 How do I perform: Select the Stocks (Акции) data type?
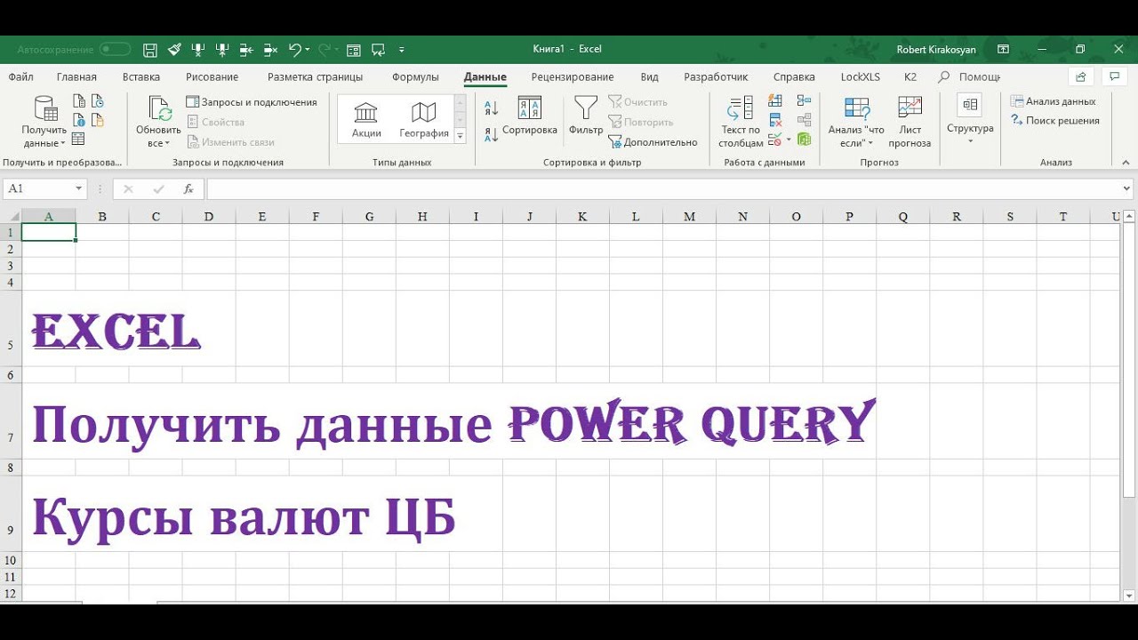[365, 119]
